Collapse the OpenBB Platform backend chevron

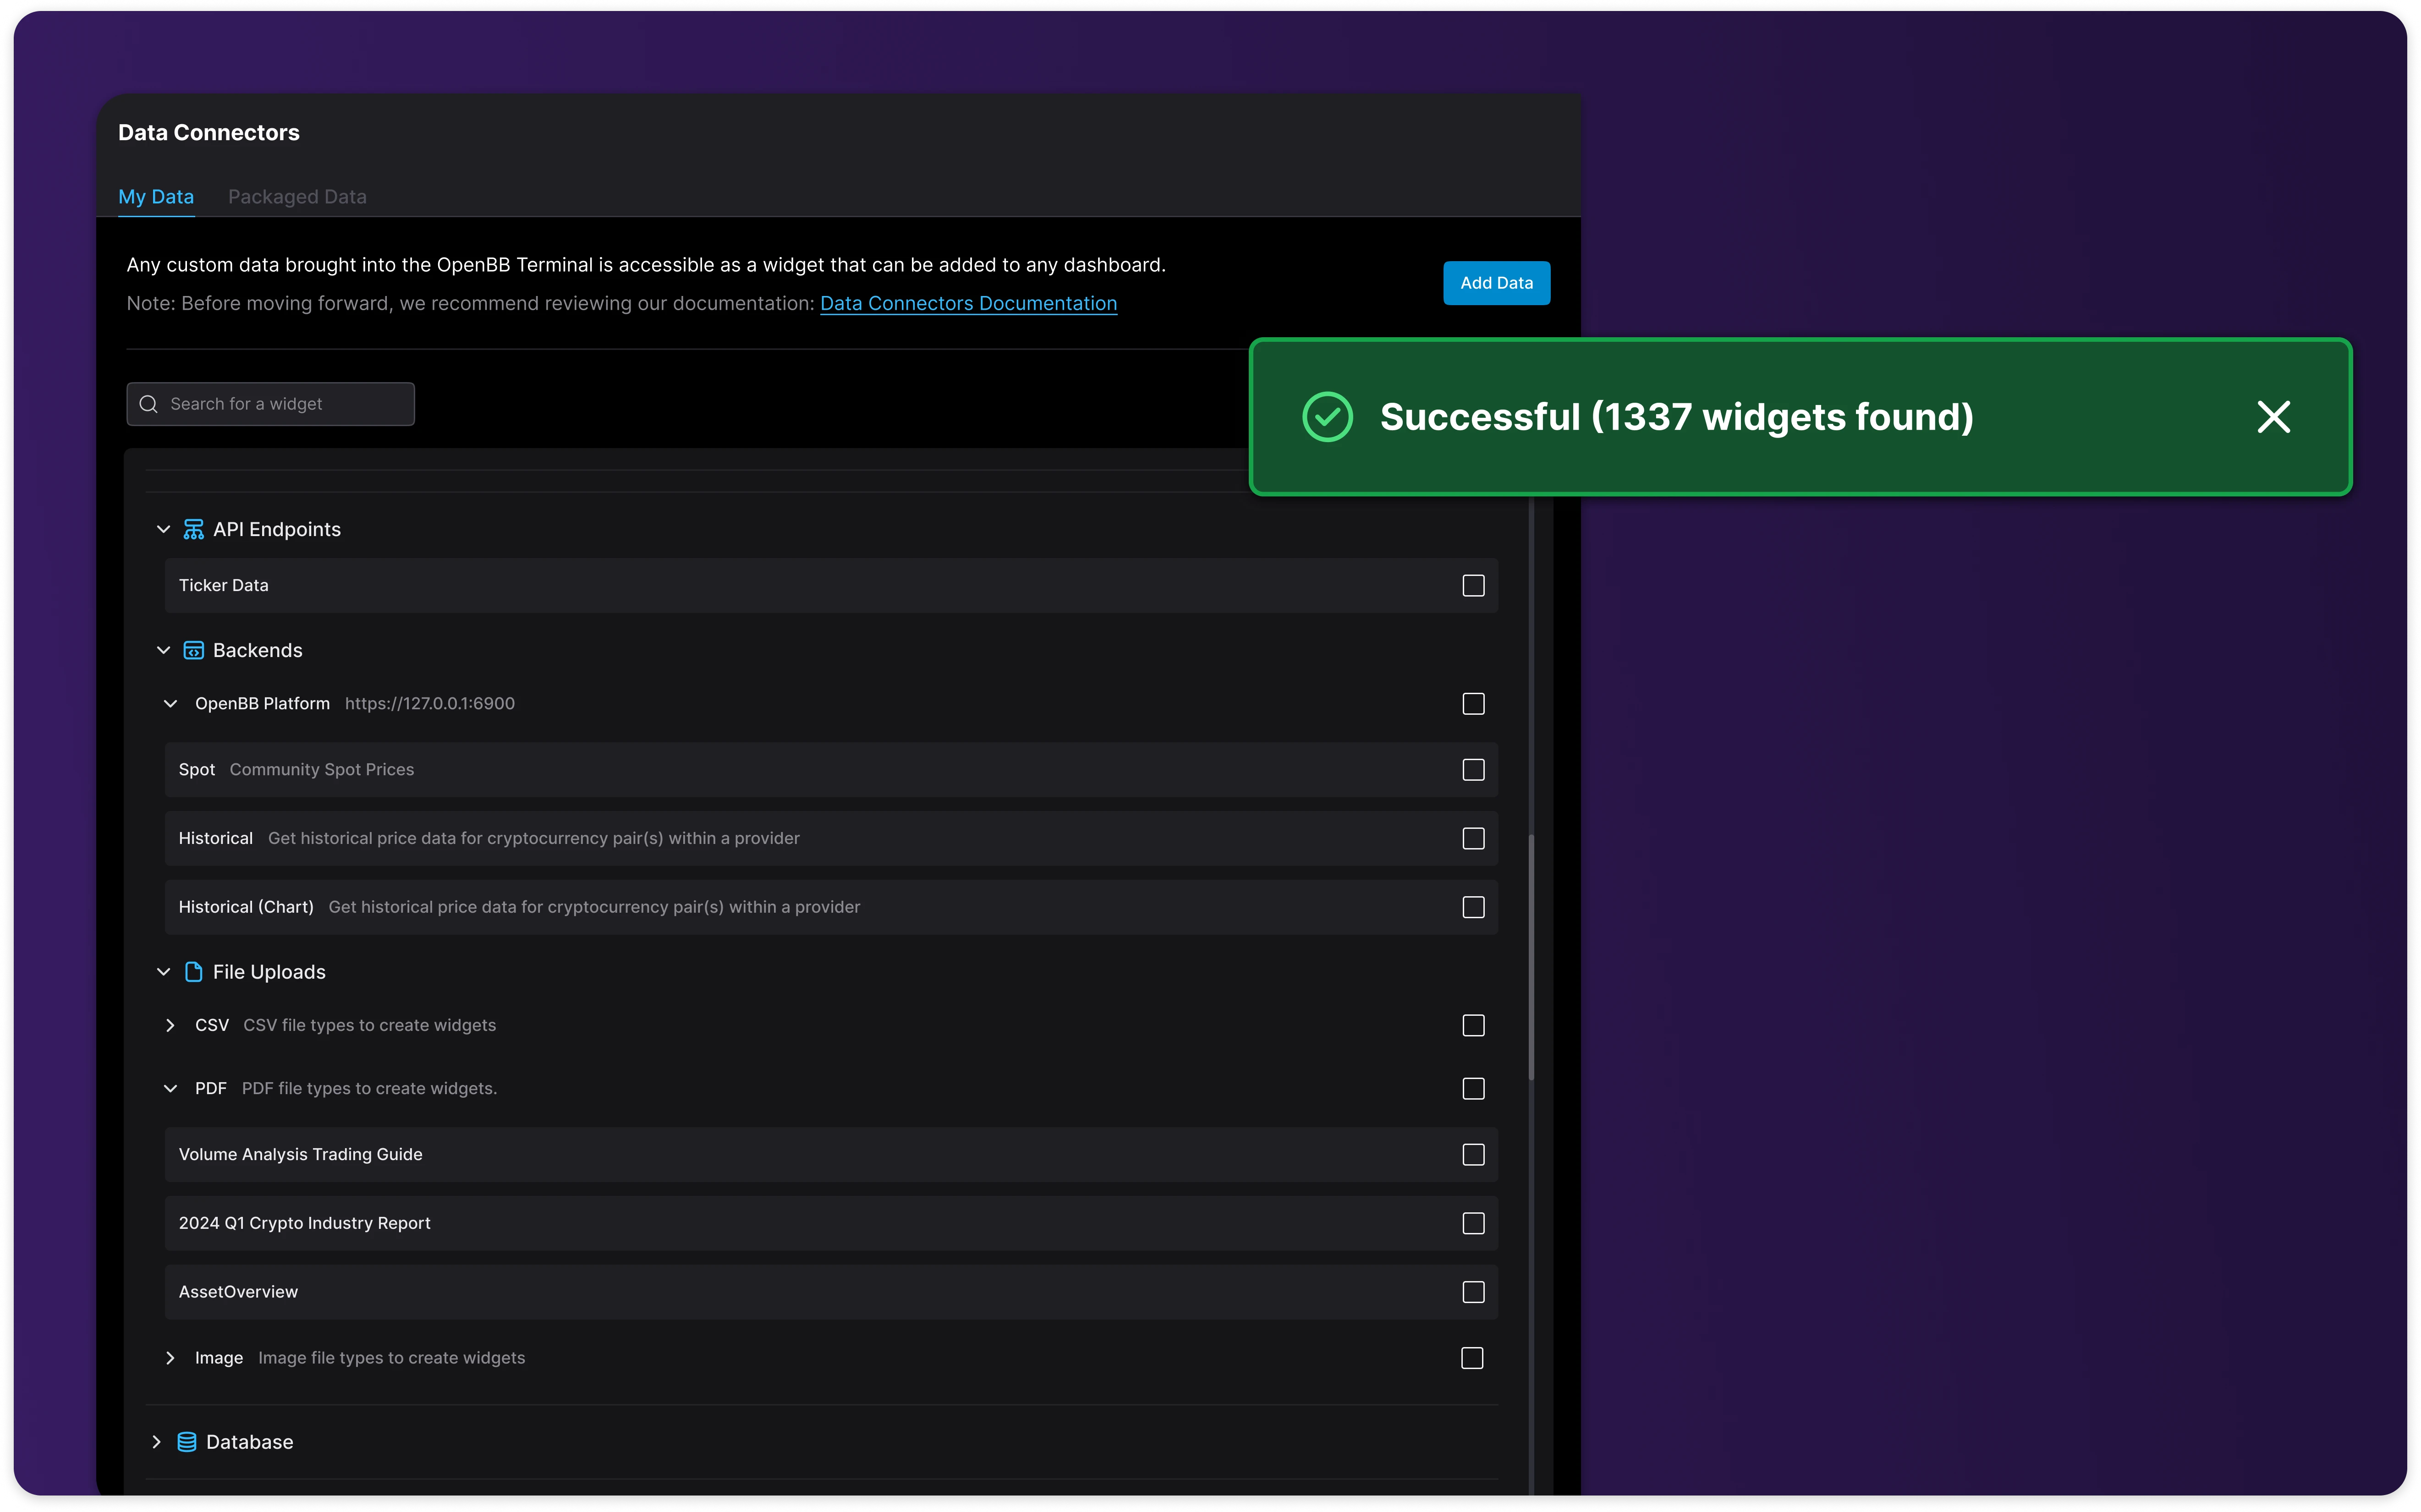click(x=170, y=704)
